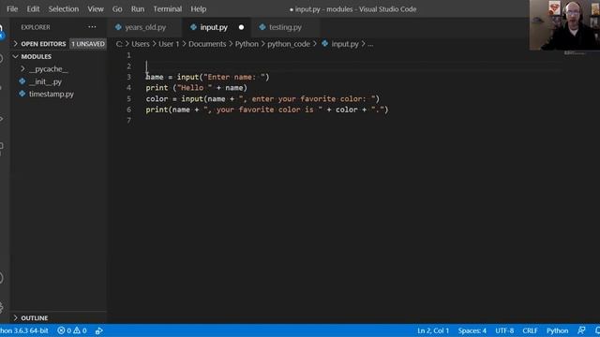
Task: Click the Python icon on input.py tab
Action: pos(193,27)
